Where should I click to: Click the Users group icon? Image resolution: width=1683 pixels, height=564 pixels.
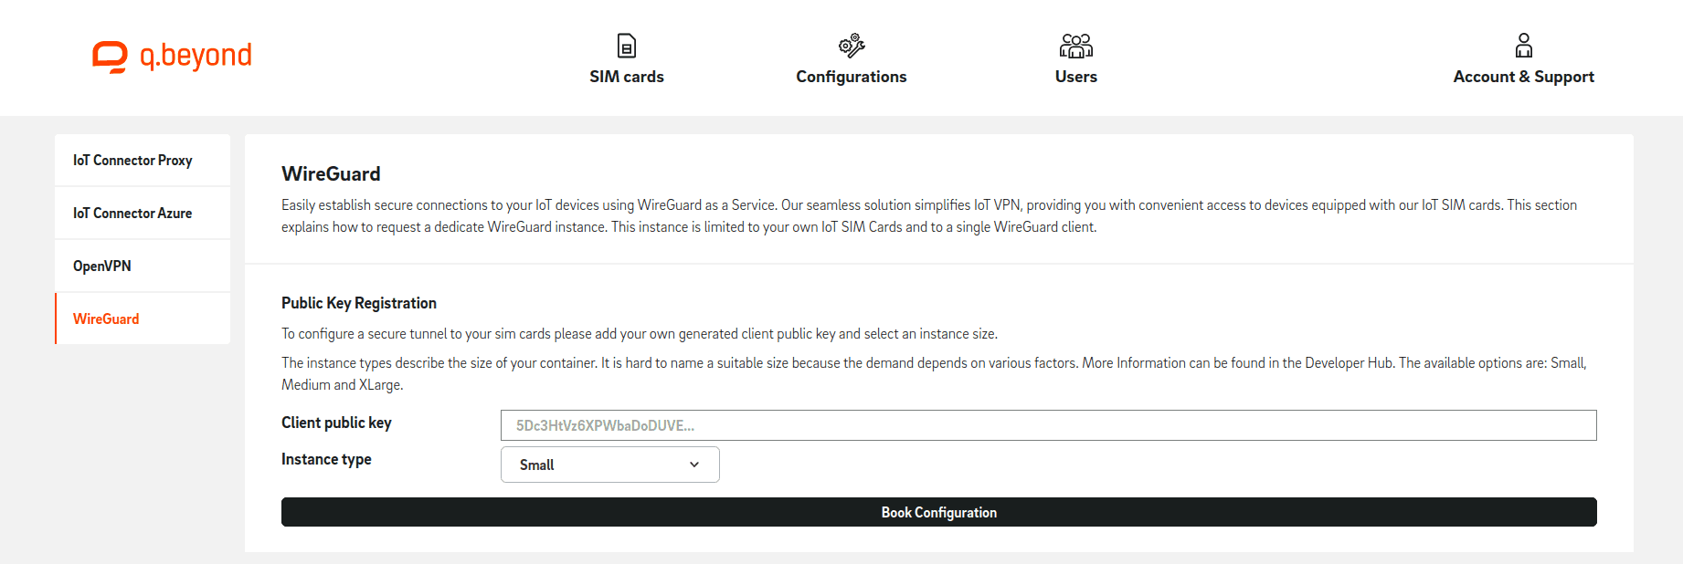point(1075,46)
